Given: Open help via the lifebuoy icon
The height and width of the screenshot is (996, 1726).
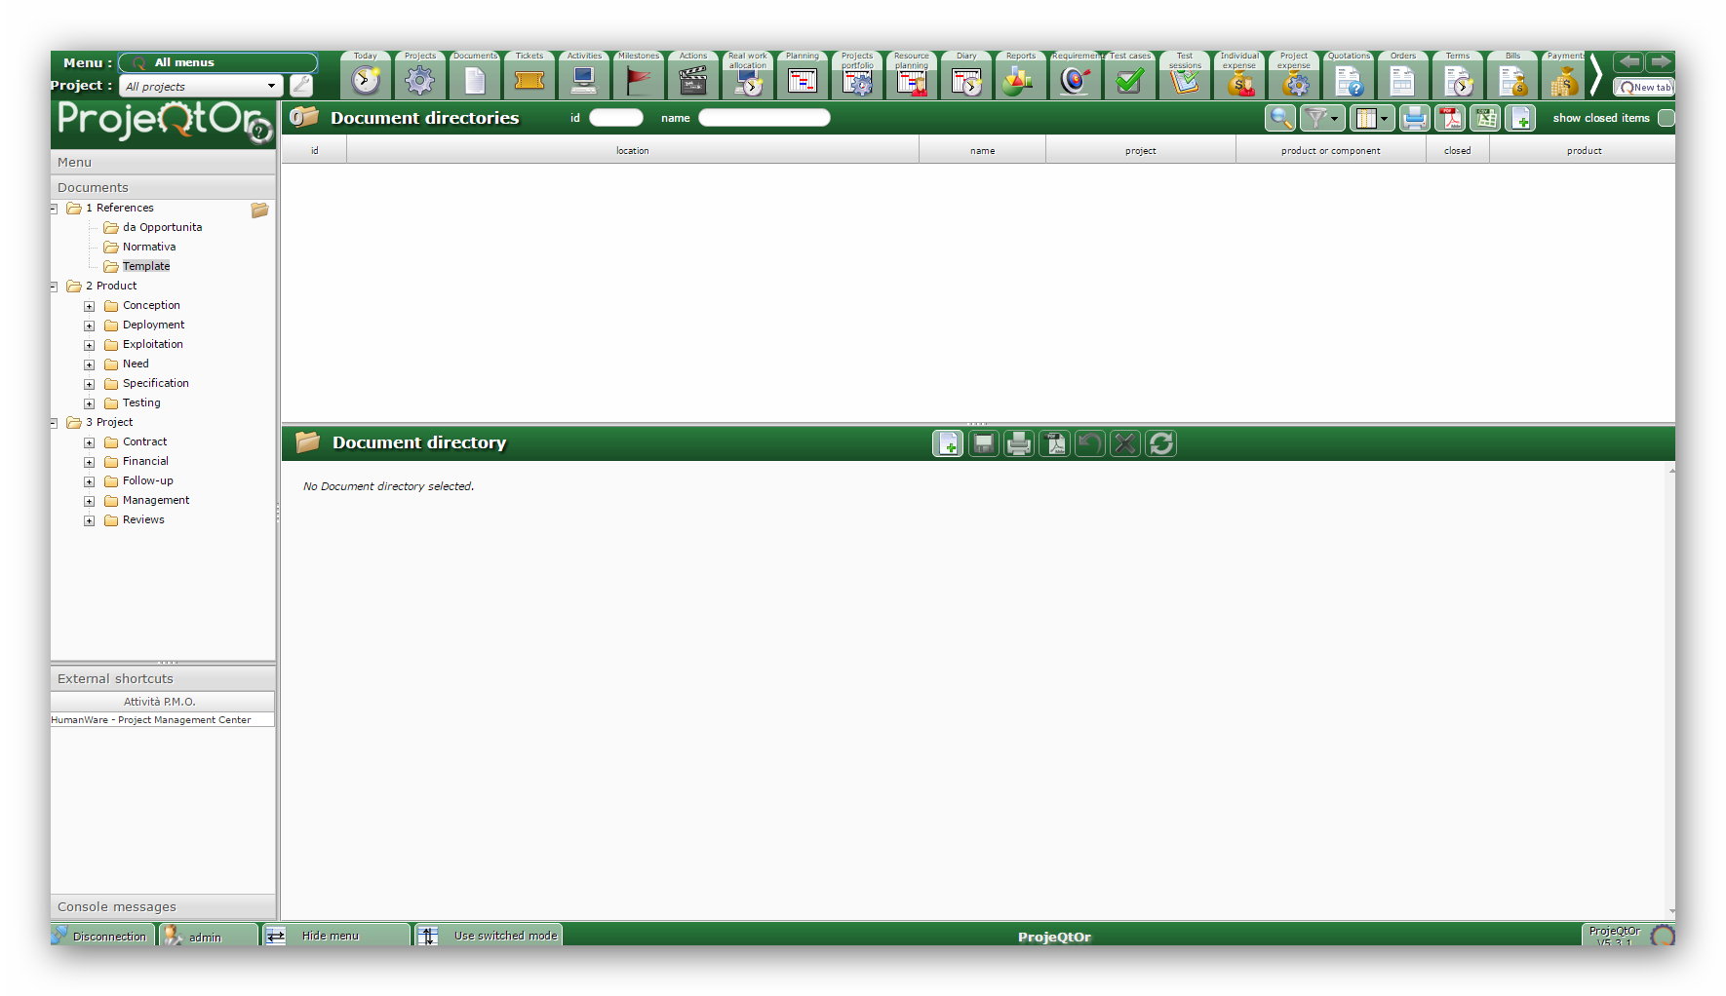Looking at the screenshot, I should coord(261,131).
